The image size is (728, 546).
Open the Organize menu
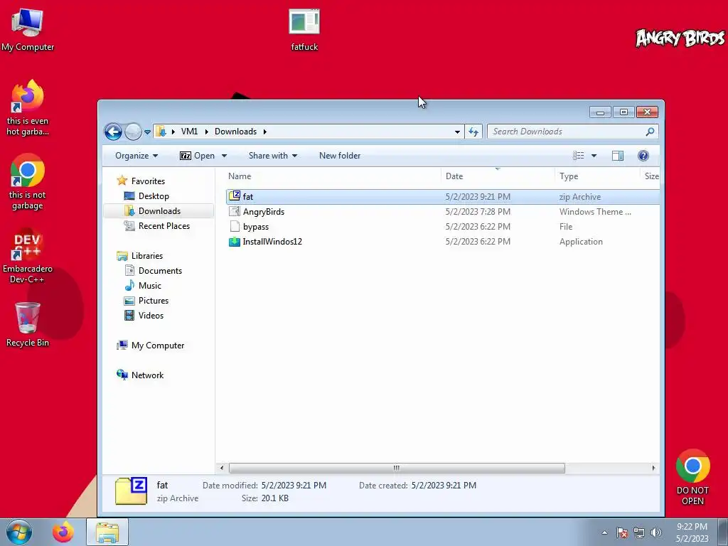point(136,156)
